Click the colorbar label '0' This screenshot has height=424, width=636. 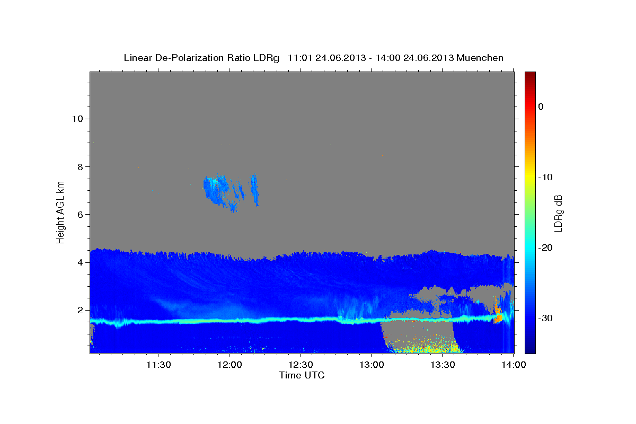[541, 107]
